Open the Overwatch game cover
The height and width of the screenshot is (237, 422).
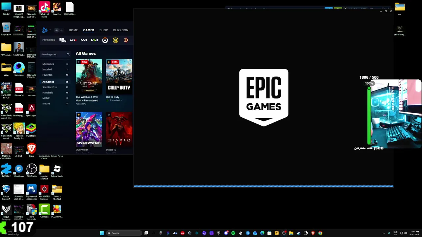click(89, 129)
